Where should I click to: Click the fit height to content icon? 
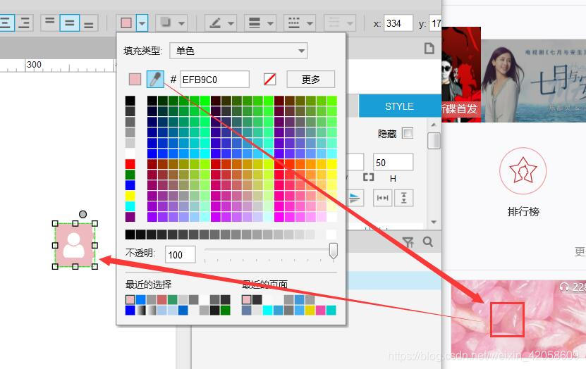click(x=403, y=198)
